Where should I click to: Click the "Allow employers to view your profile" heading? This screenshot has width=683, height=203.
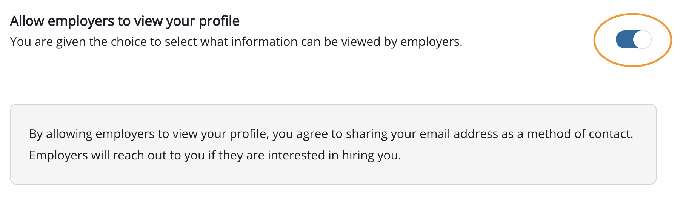tap(125, 21)
